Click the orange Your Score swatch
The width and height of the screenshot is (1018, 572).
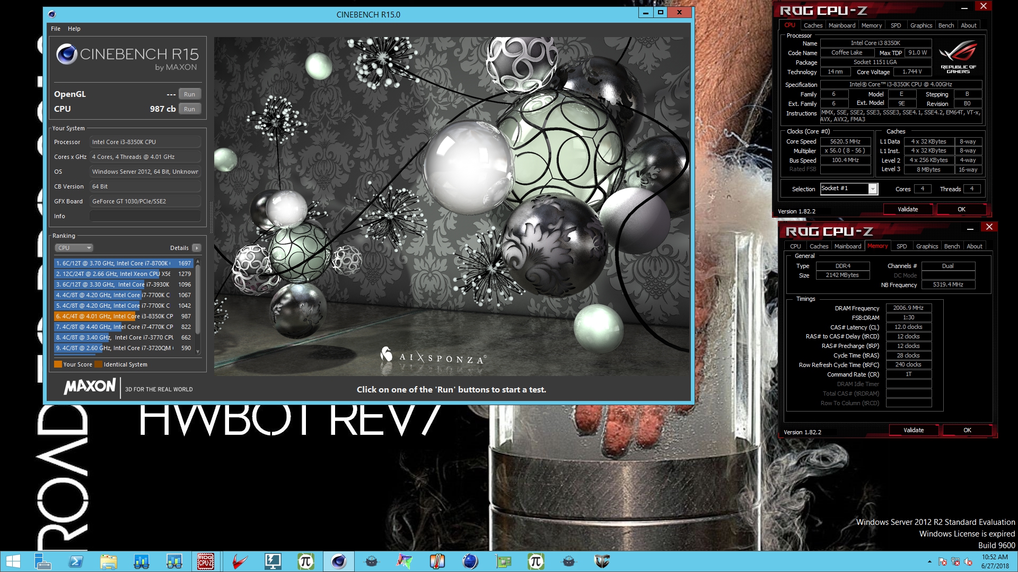coord(58,364)
